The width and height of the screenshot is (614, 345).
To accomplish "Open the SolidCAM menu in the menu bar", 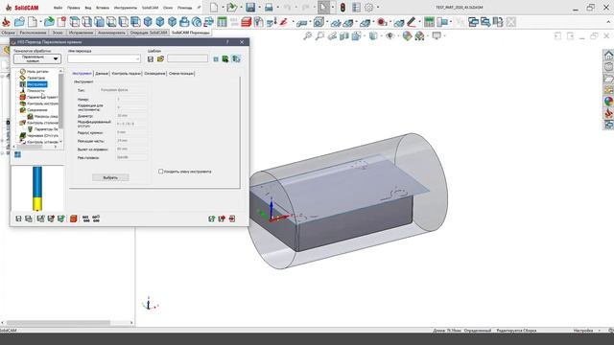I will click(x=150, y=8).
